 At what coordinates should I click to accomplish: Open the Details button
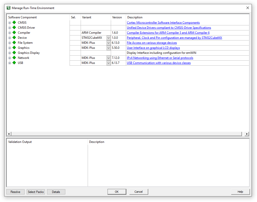click(56, 192)
